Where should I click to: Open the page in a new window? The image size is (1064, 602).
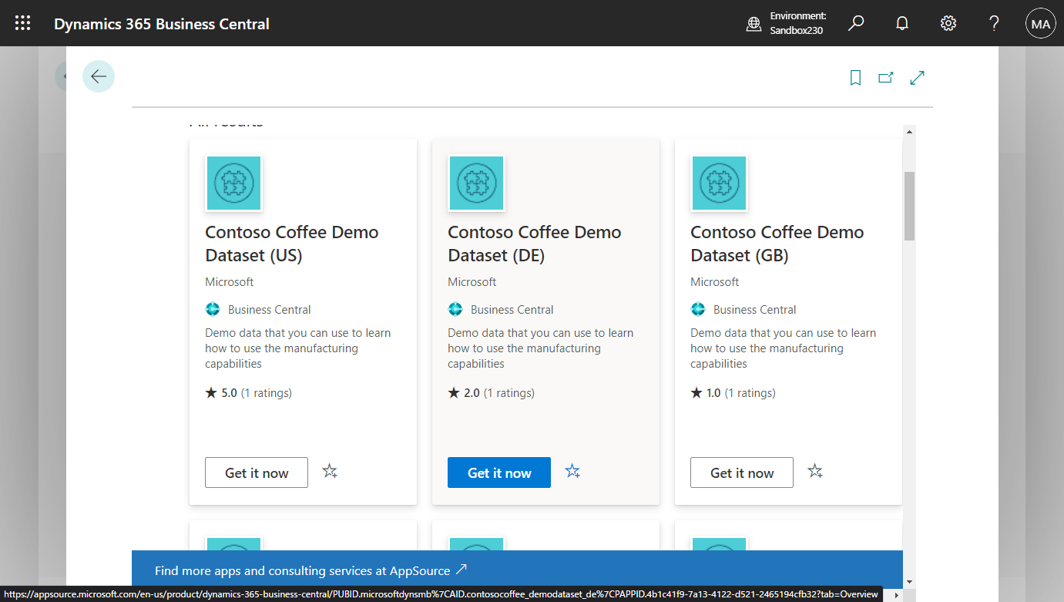885,77
